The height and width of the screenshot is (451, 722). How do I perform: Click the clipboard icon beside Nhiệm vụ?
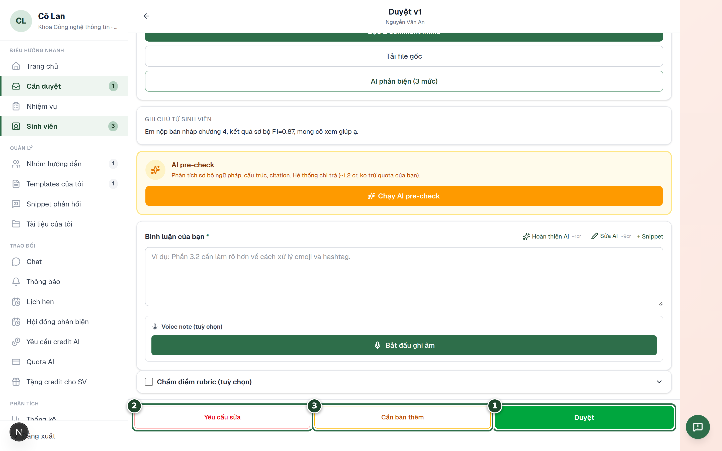pyautogui.click(x=16, y=106)
